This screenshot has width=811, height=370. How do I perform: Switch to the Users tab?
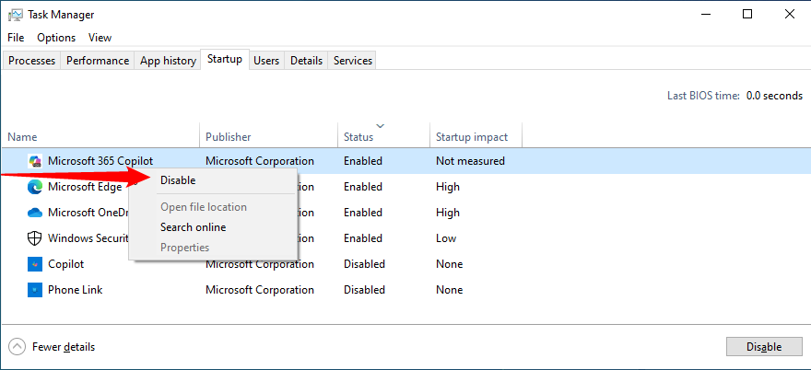click(266, 61)
